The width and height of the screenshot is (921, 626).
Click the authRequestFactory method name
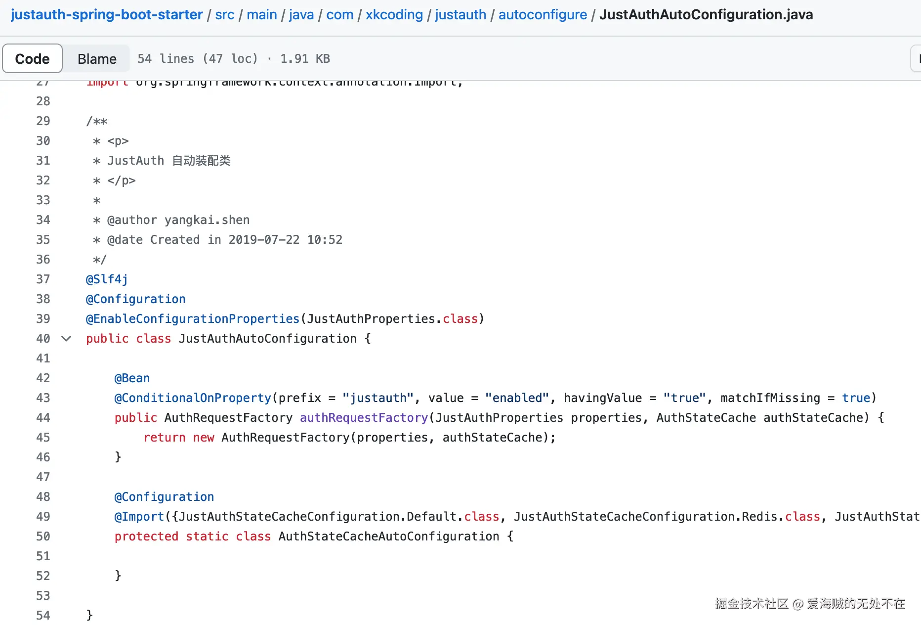pyautogui.click(x=364, y=418)
